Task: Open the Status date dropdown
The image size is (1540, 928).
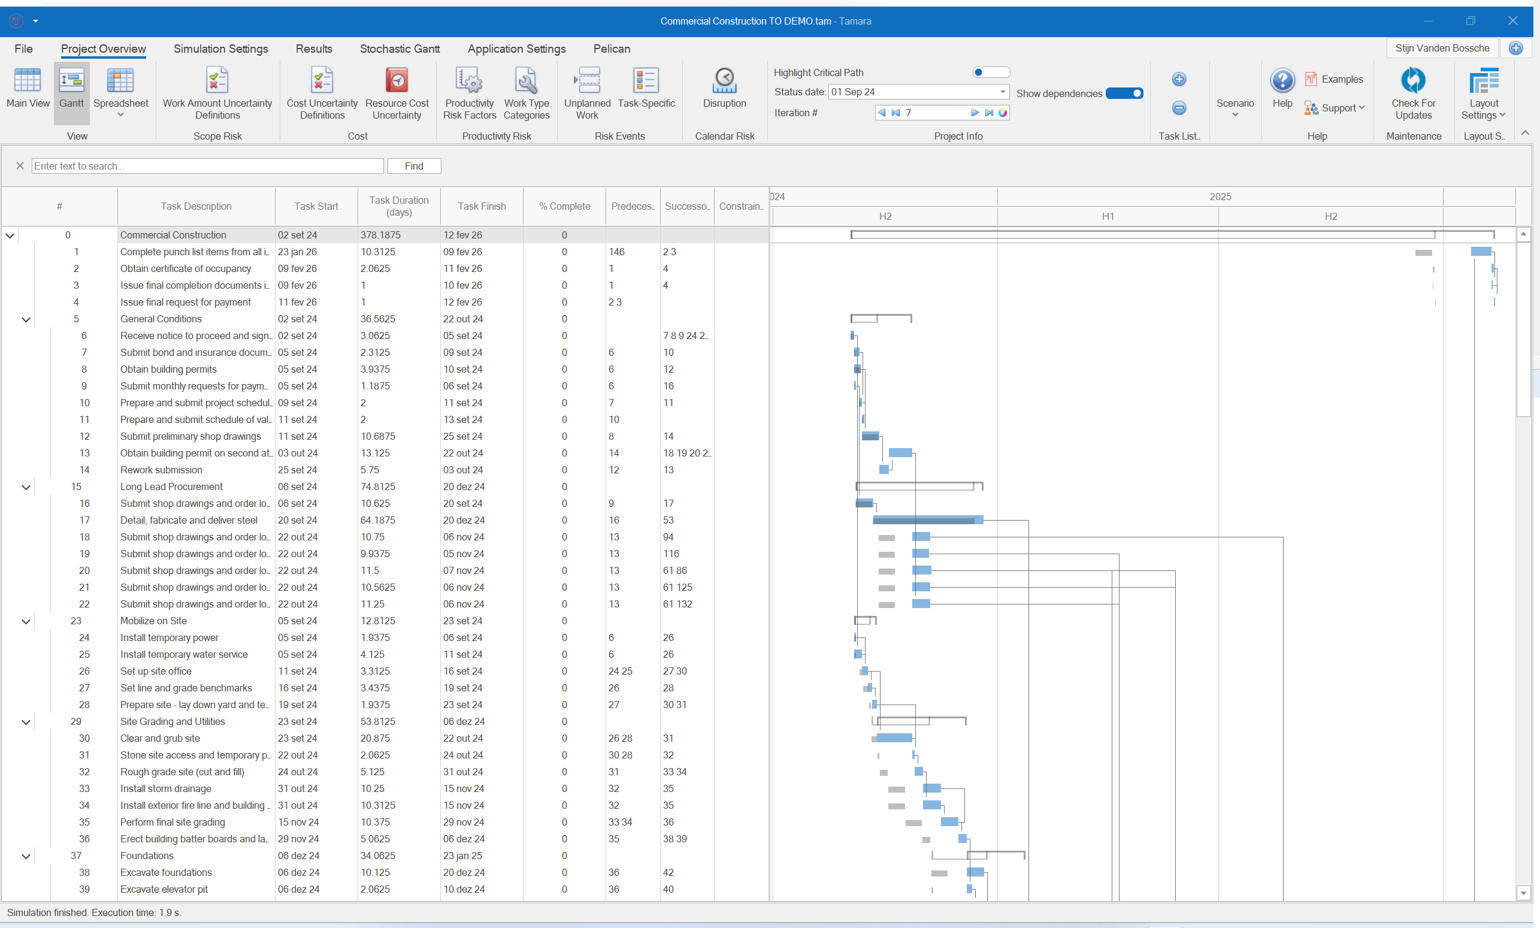Action: coord(1003,92)
